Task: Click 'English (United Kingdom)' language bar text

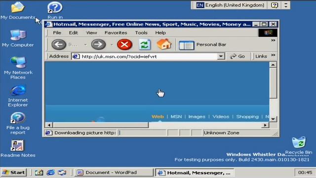Action: coord(235,5)
